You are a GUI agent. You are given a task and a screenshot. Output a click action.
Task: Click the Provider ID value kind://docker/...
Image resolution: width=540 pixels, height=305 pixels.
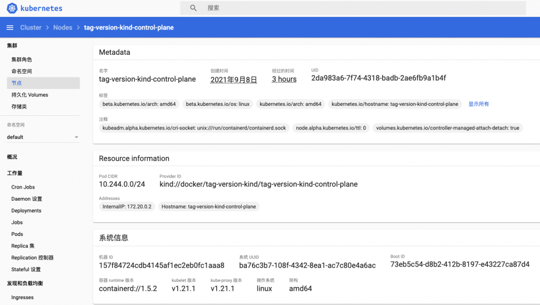click(x=258, y=184)
